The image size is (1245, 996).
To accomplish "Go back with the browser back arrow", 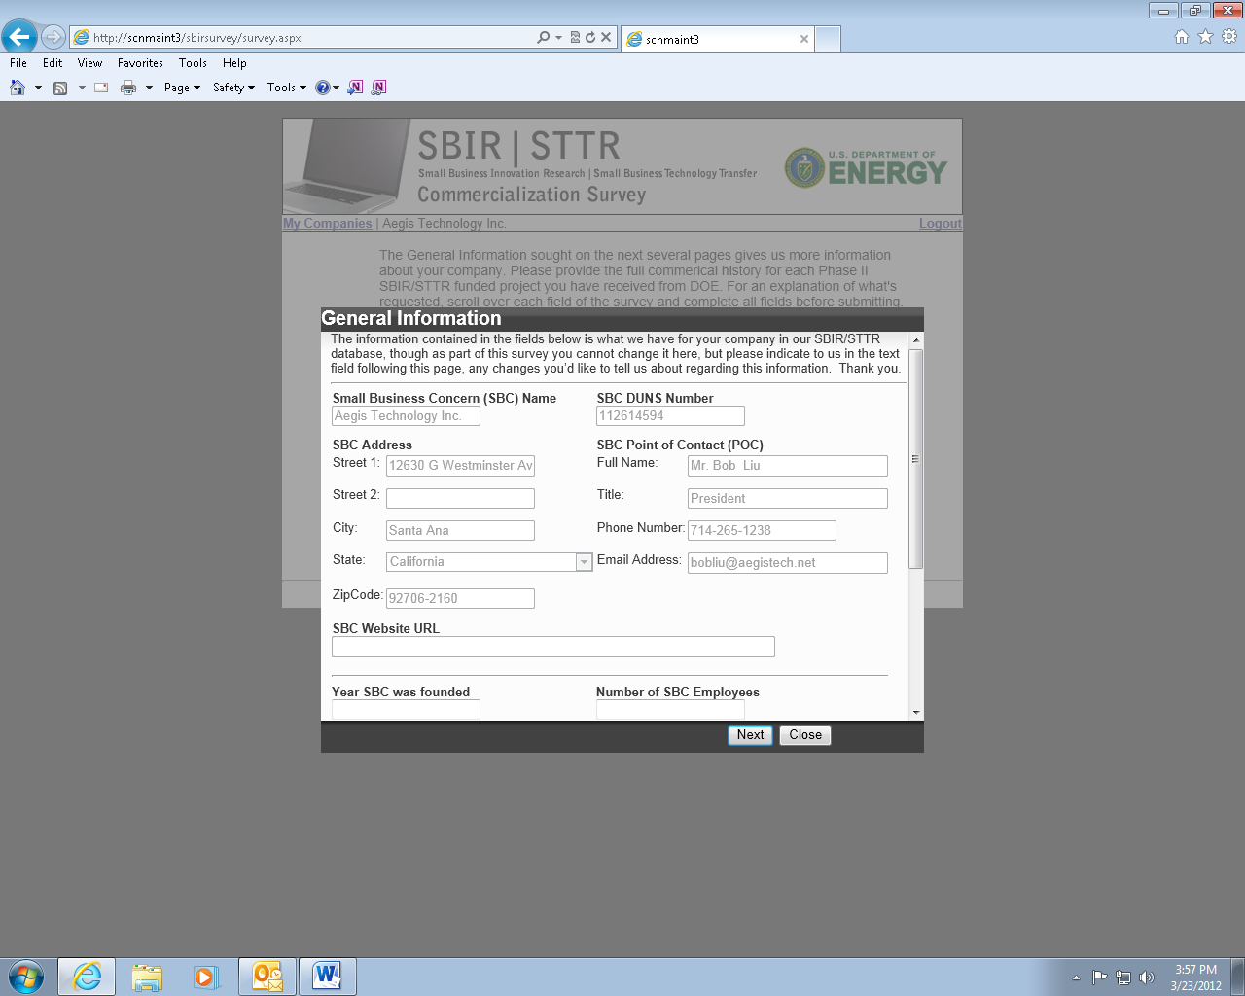I will click(x=19, y=37).
